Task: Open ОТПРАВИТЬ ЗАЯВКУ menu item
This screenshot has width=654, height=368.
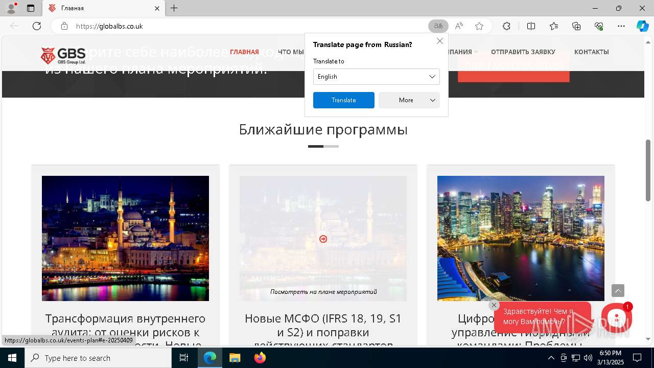Action: click(523, 52)
